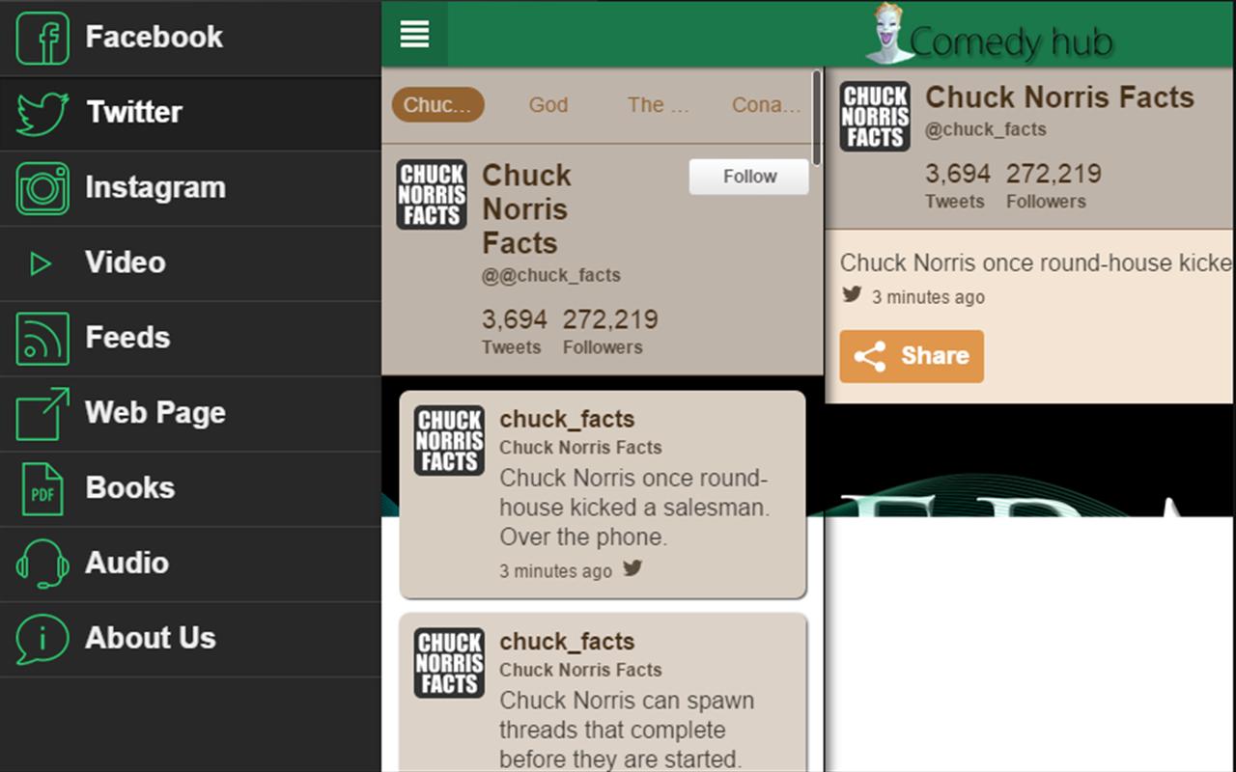Open the salesman tweet's chuck_facts username link
Viewport: 1236px width, 772px height.
tap(567, 420)
